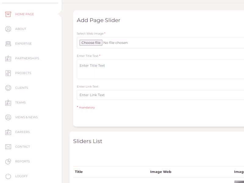Open the Clients menu label
This screenshot has height=183, width=244.
pyautogui.click(x=22, y=88)
